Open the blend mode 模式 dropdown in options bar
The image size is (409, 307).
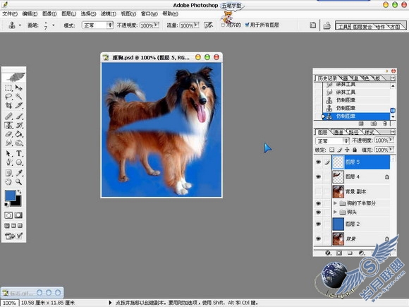[x=97, y=25]
